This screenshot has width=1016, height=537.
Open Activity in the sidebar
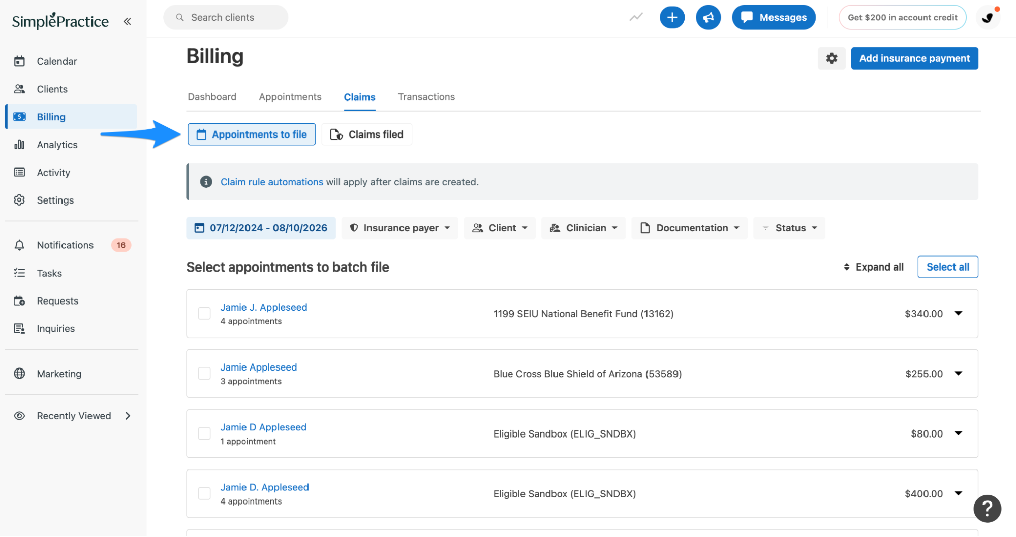(x=71, y=173)
